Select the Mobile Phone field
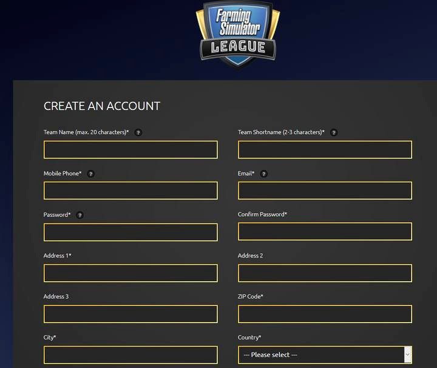Screen dimensions: 437x368 130,191
